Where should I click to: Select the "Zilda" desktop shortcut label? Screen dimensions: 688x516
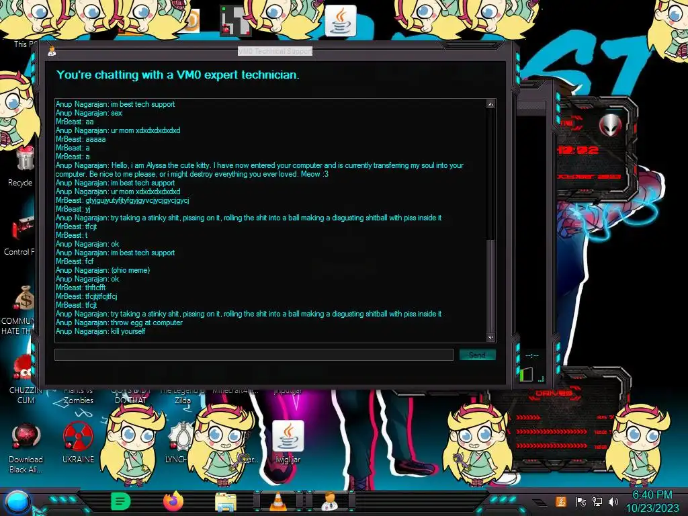tap(183, 400)
